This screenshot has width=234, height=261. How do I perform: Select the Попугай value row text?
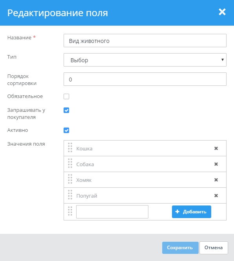(x=87, y=196)
